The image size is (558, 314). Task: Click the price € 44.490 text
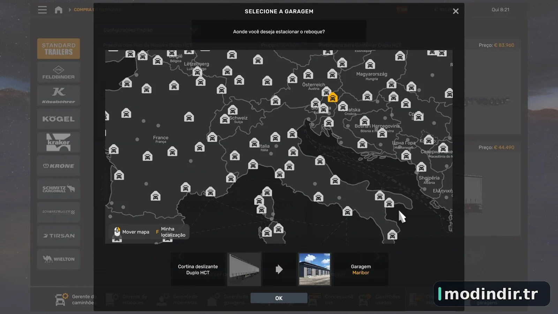pyautogui.click(x=504, y=147)
